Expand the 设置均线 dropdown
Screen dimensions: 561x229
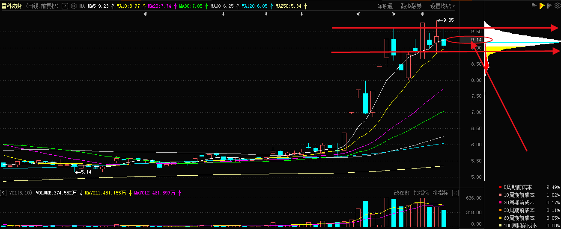tap(442, 6)
